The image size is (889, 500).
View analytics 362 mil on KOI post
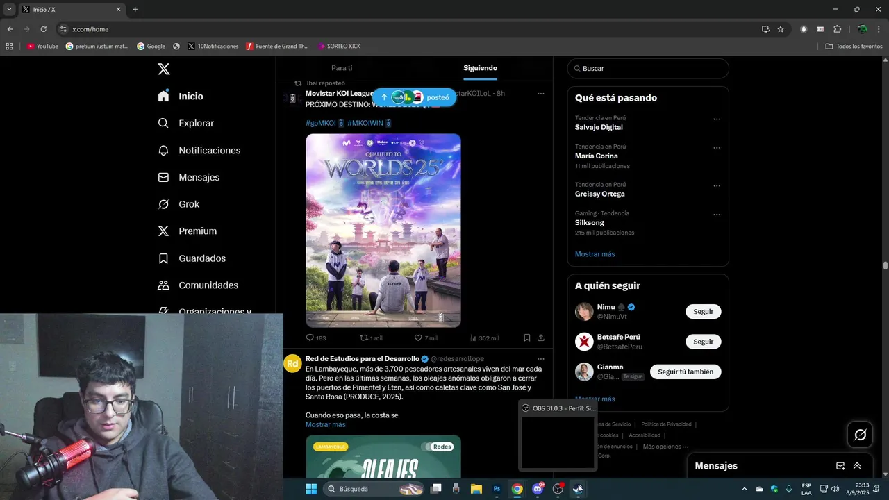tap(483, 338)
